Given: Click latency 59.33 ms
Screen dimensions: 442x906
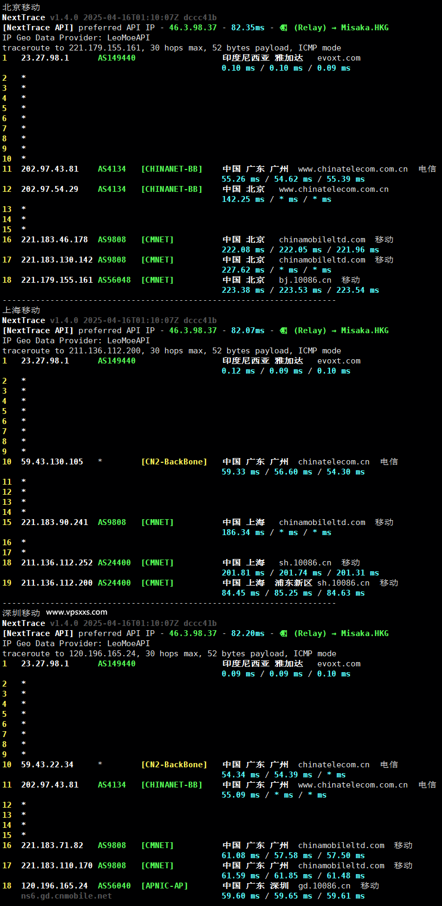Looking at the screenshot, I should tap(241, 472).
